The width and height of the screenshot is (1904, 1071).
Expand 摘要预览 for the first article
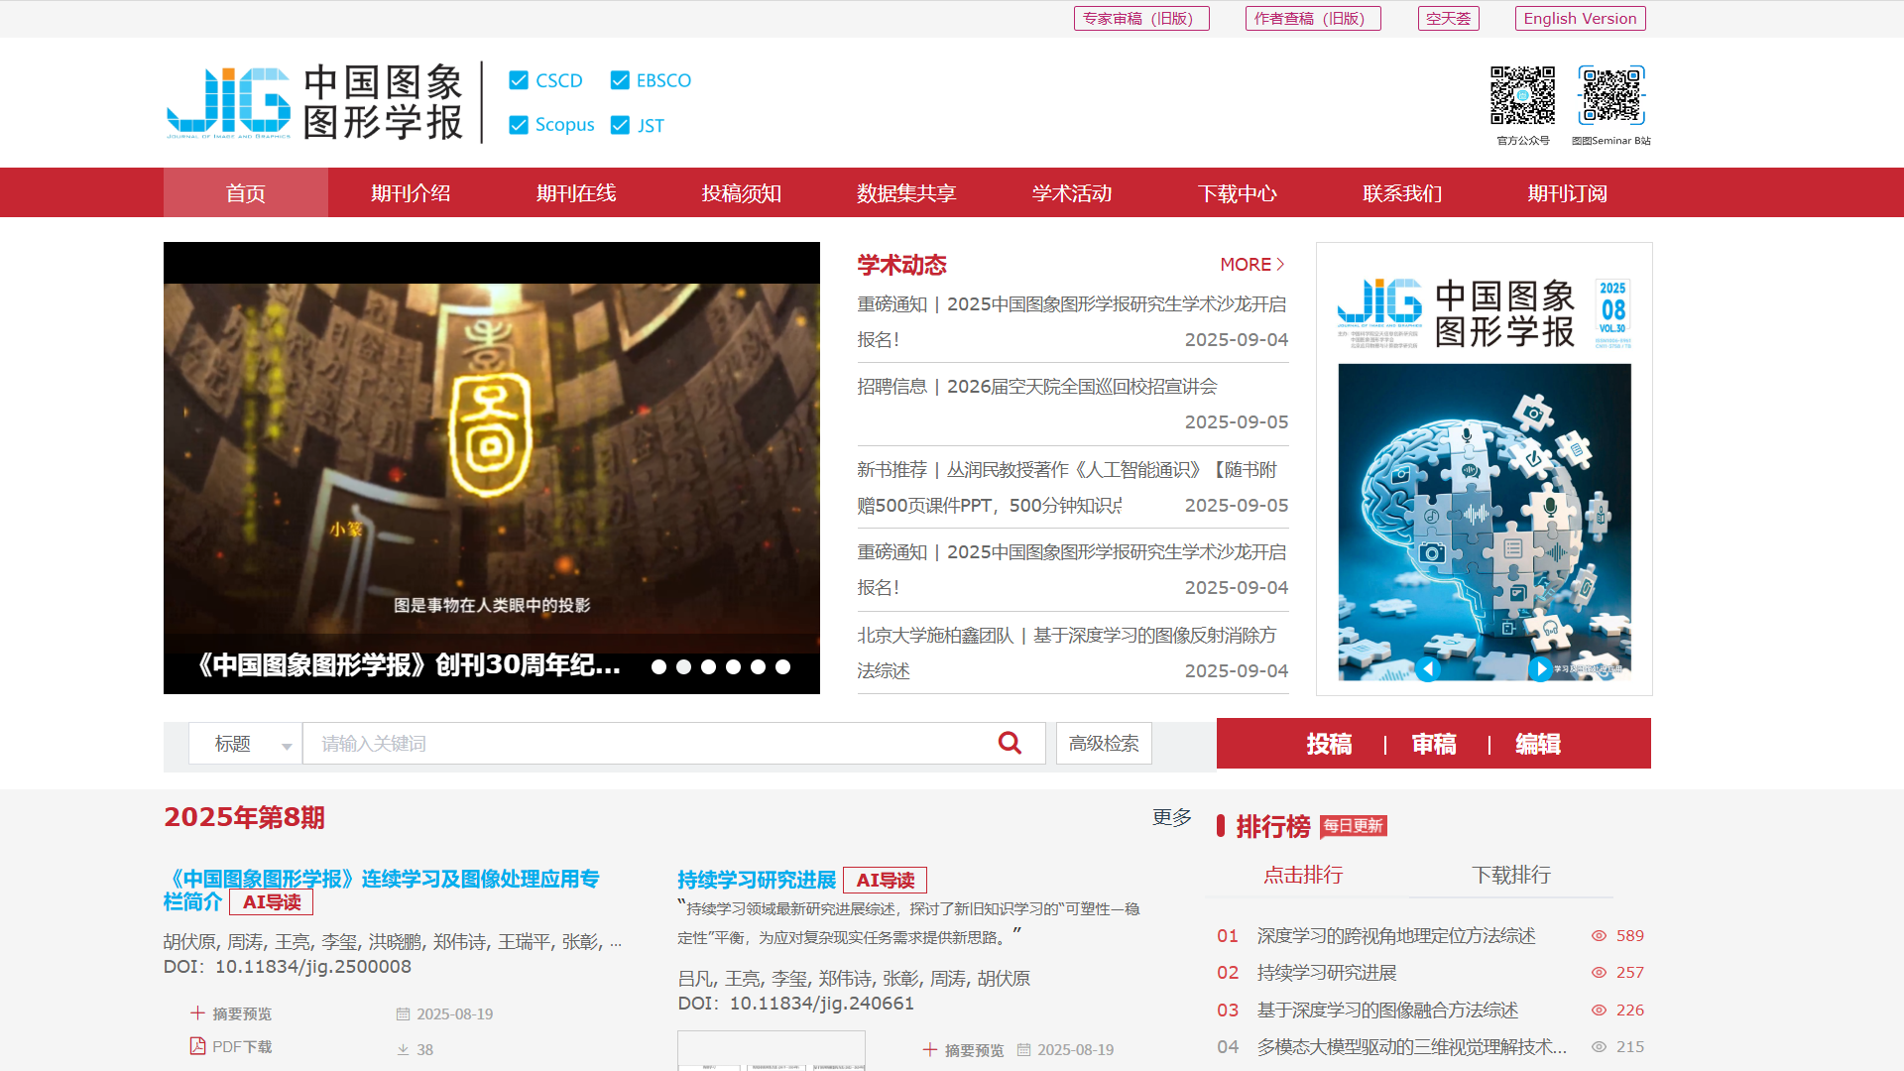pos(230,1013)
